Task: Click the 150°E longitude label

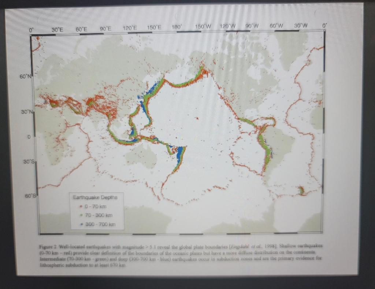Action: (154, 27)
